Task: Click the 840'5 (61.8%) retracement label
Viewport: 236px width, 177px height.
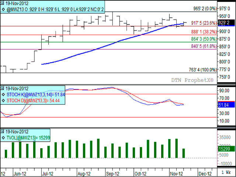Action: point(204,46)
